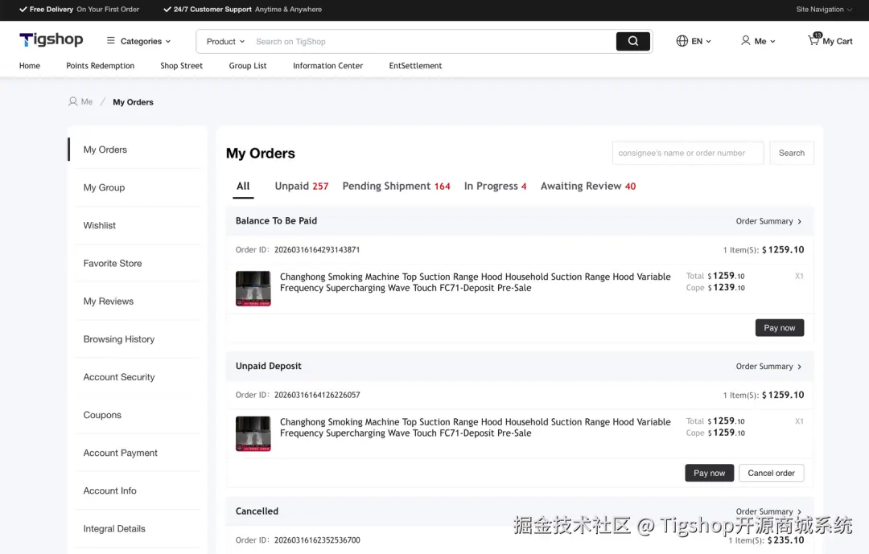The image size is (869, 554).
Task: Click product thumbnail in Balance To Be Paid order
Action: coord(253,288)
